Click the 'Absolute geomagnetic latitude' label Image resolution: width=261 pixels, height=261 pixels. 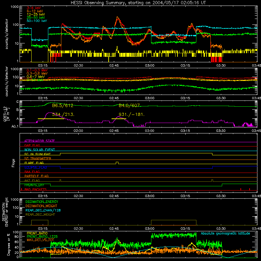[225, 233]
